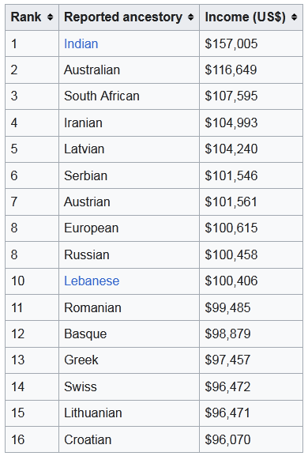
Task: Click the Basque ancestry cell
Action: [129, 334]
